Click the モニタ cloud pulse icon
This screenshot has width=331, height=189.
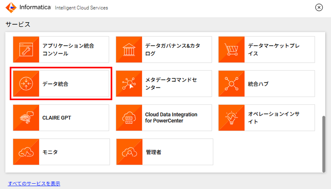click(x=26, y=152)
